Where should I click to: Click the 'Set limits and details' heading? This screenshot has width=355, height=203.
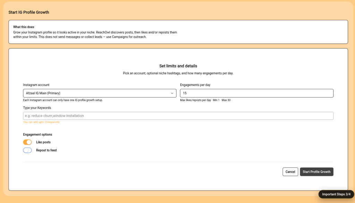[x=178, y=66]
